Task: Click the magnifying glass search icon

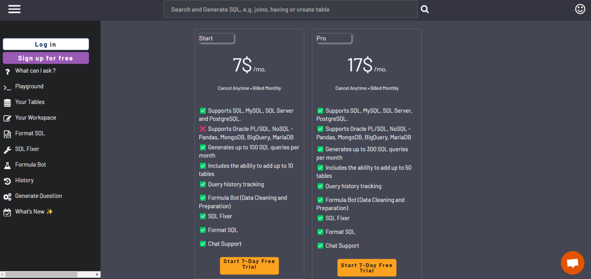Action: pos(425,9)
